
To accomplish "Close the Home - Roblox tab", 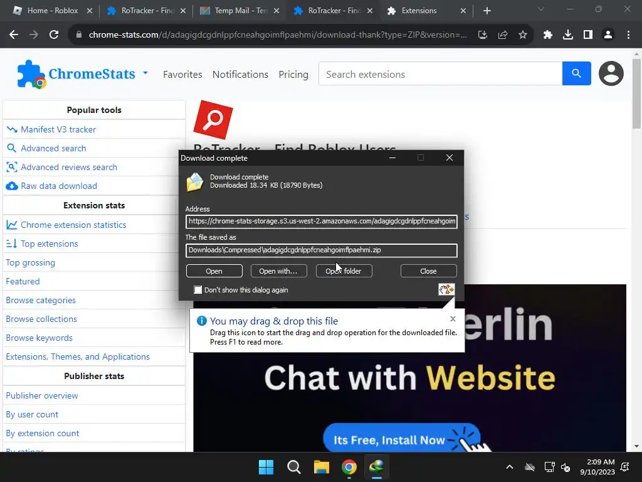I will coord(90,11).
